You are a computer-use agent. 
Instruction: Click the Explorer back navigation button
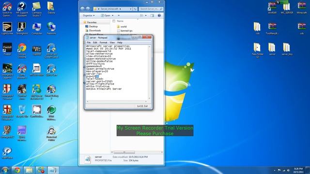coord(82,9)
